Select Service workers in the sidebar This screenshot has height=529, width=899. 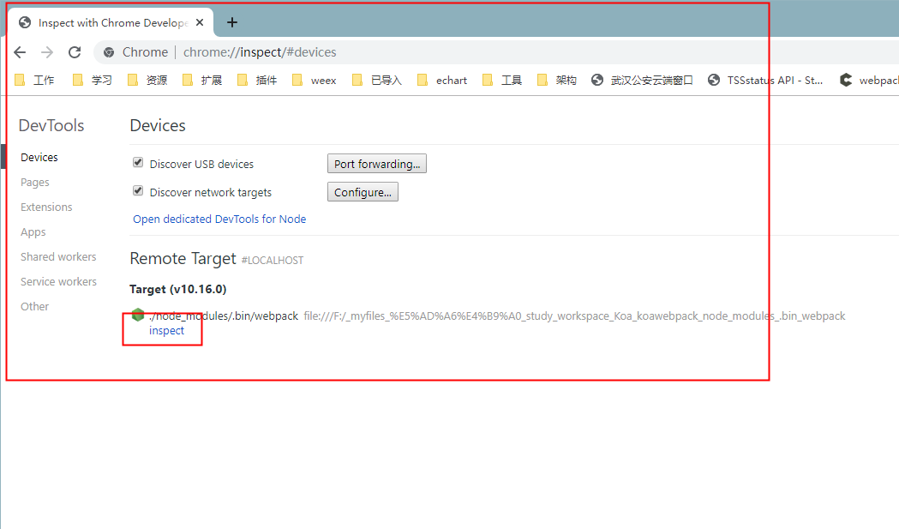[58, 282]
